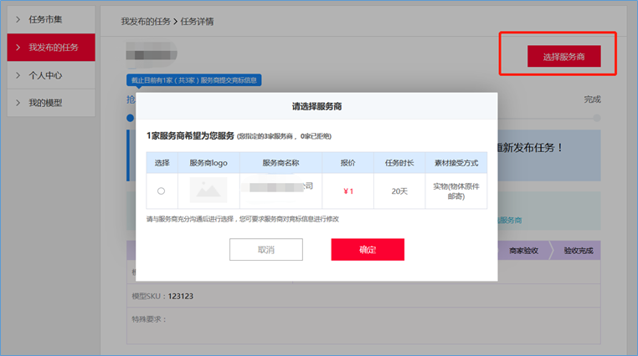
Task: Click the blue bid-info tooltip badge
Action: click(x=194, y=81)
